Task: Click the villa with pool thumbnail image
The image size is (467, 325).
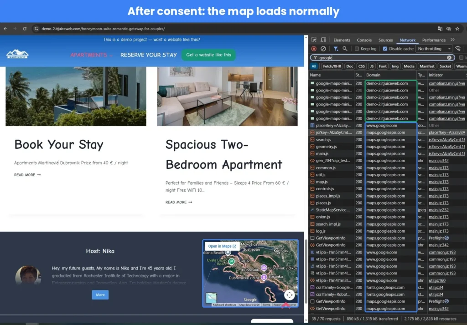Action: (x=76, y=96)
